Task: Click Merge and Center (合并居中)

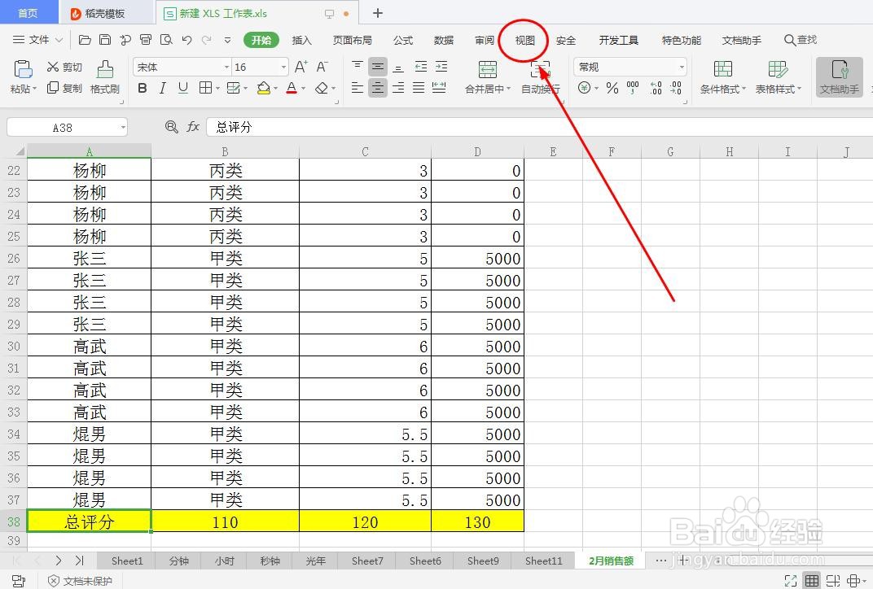Action: click(488, 76)
